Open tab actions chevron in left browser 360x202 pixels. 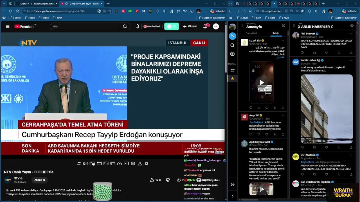point(3,4)
